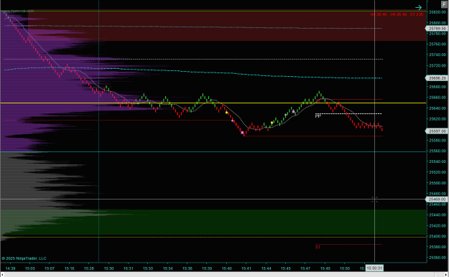Click the F icon in the chart corner
The image size is (449, 277).
tap(444, 4)
